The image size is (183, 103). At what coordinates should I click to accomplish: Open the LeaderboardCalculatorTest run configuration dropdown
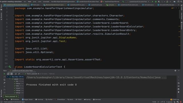click(x=138, y=2)
